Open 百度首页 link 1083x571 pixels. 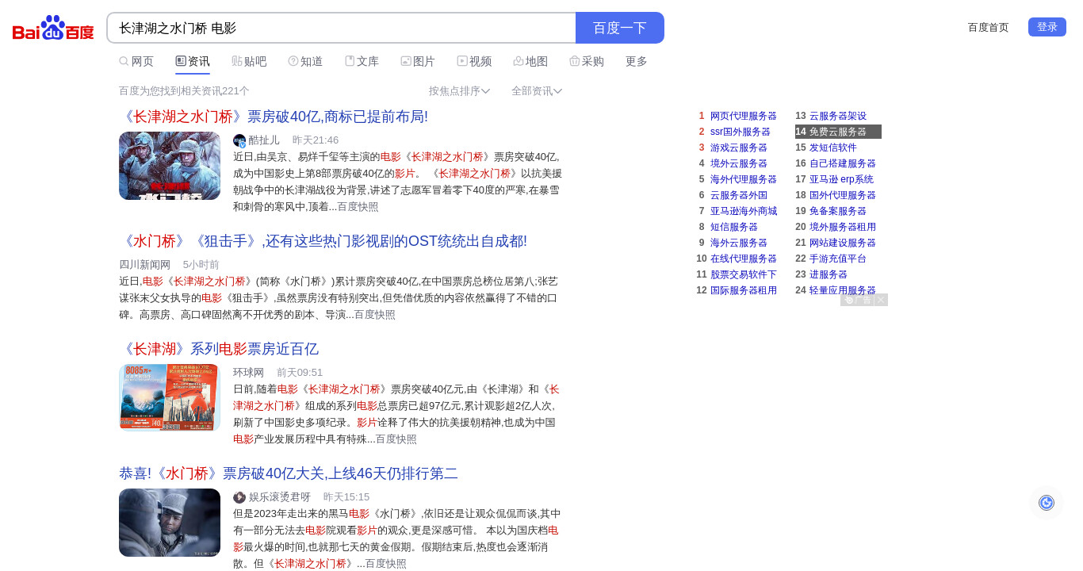[989, 27]
